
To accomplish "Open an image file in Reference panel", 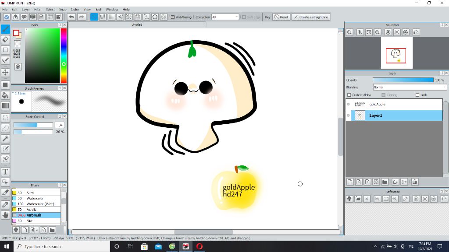I will click(x=358, y=199).
